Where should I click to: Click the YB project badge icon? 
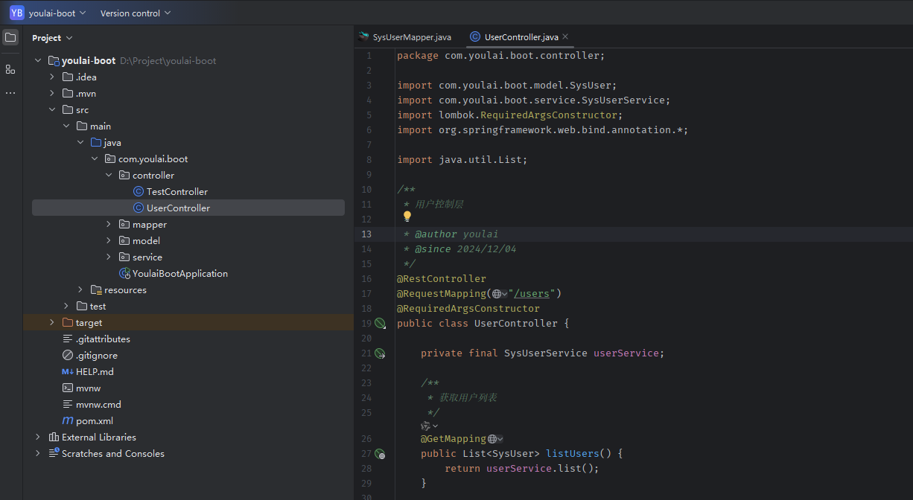(16, 13)
